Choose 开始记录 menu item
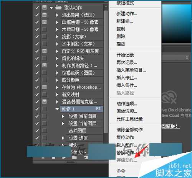 pyautogui.click(x=125, y=55)
